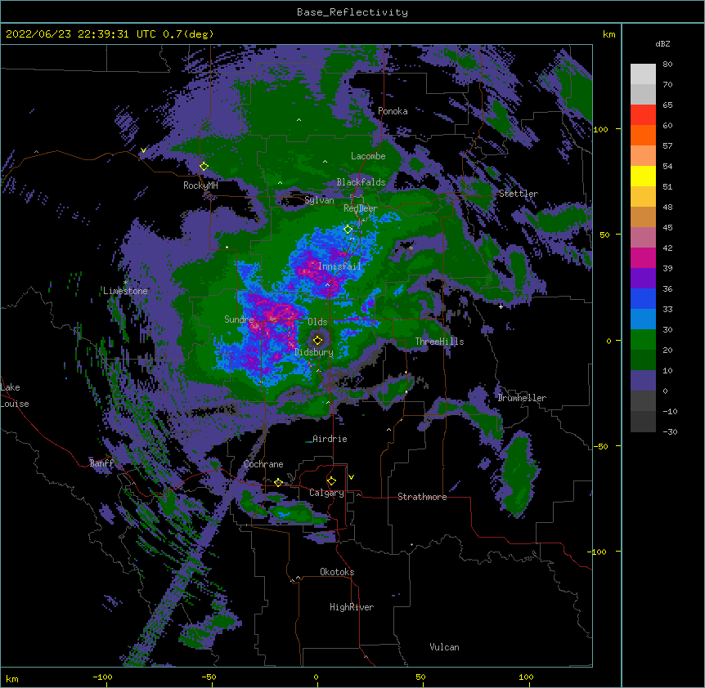The image size is (705, 688).
Task: Click the -100 tick on right vertical axis
Action: click(597, 552)
